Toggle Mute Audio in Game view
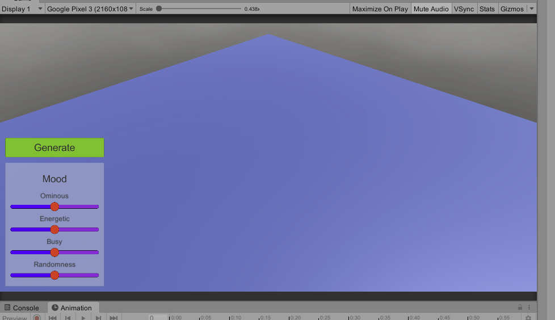The width and height of the screenshot is (555, 320). click(431, 9)
